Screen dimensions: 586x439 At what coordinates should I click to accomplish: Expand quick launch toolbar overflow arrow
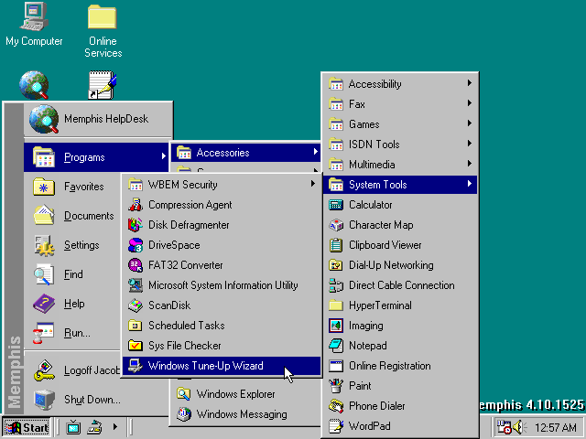(115, 427)
